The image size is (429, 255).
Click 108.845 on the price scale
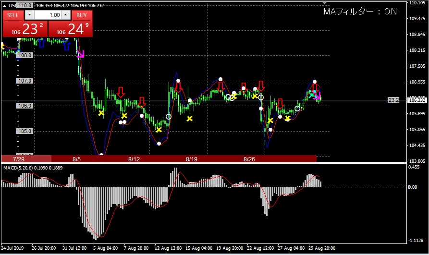[x=417, y=35]
